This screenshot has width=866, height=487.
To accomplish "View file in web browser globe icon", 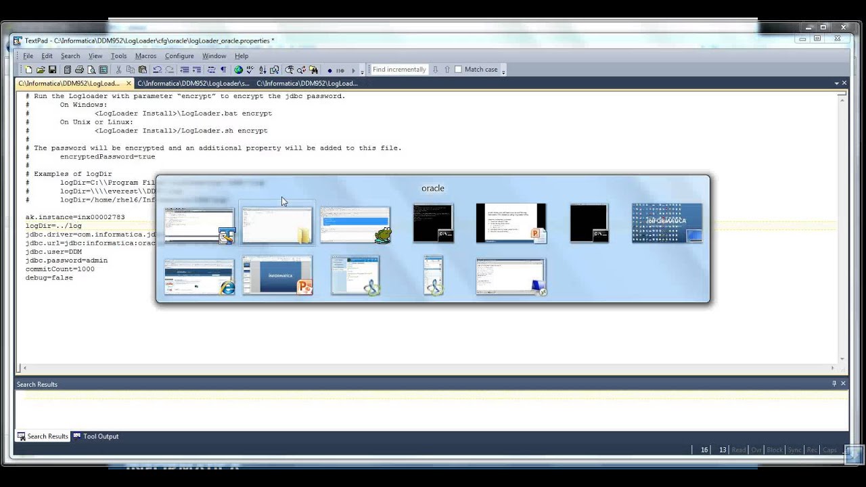I will coord(238,70).
